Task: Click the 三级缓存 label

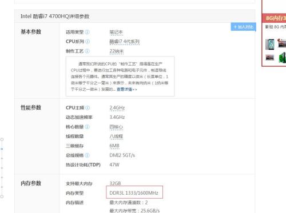Action: [74, 146]
